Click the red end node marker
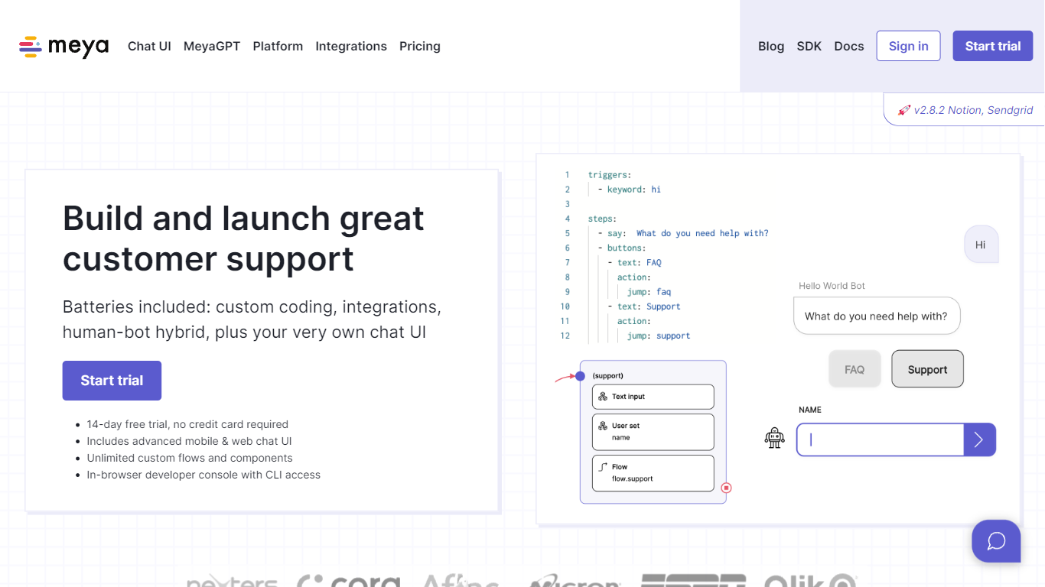Screen dimensions: 1045x587 pyautogui.click(x=726, y=488)
